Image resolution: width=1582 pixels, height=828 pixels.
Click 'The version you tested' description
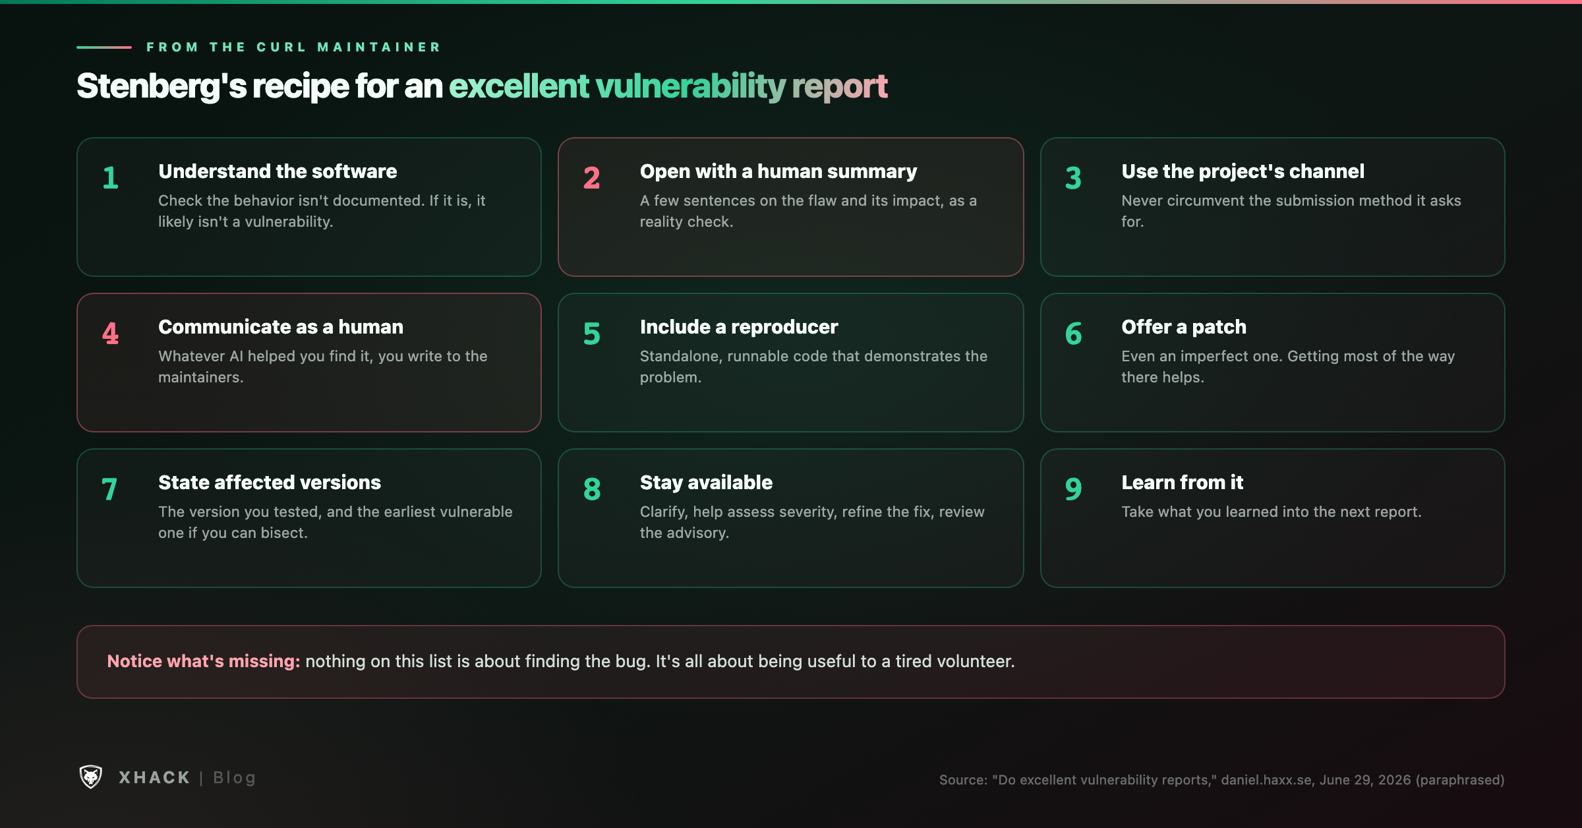tap(336, 522)
